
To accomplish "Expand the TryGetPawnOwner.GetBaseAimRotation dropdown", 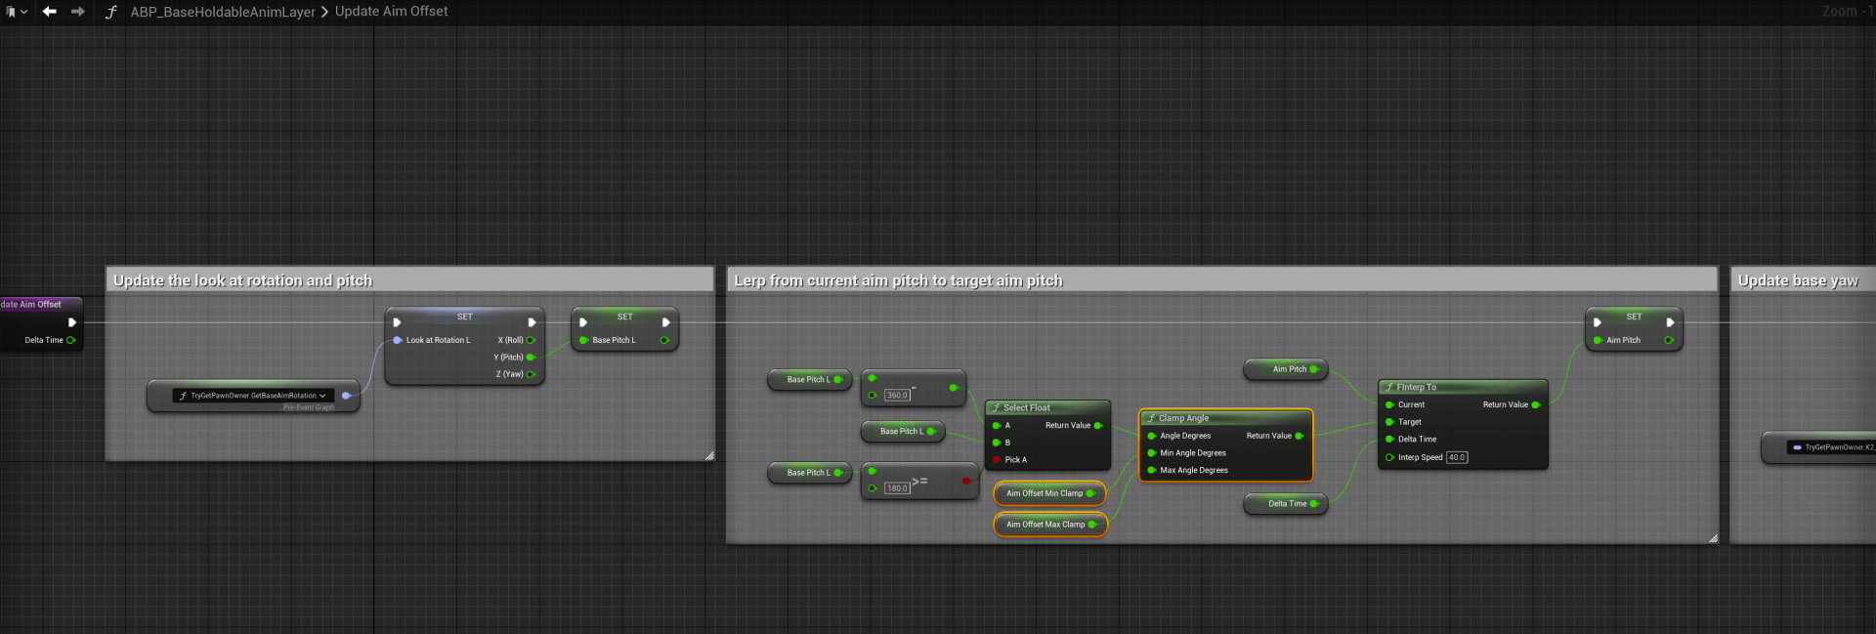I will point(322,396).
